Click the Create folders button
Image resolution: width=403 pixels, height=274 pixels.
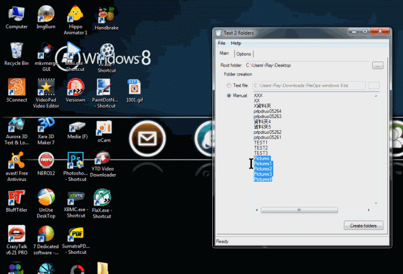click(x=363, y=226)
